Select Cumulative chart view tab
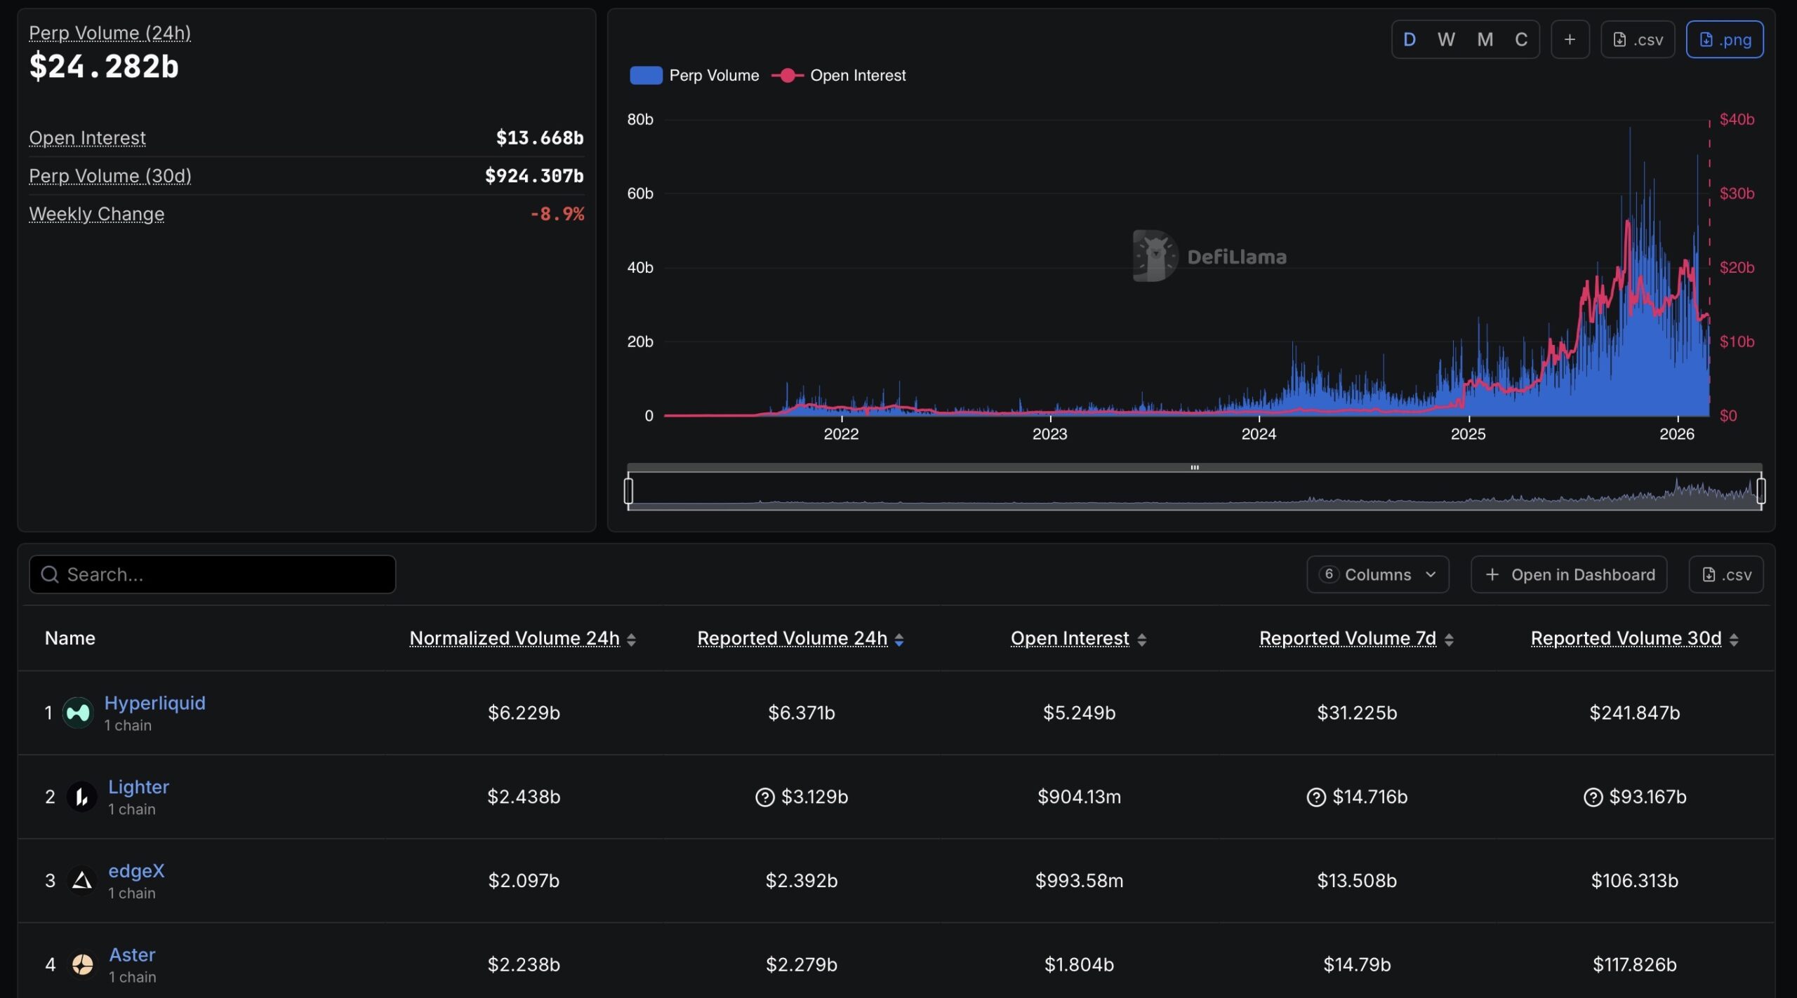The height and width of the screenshot is (998, 1797). [x=1520, y=40]
